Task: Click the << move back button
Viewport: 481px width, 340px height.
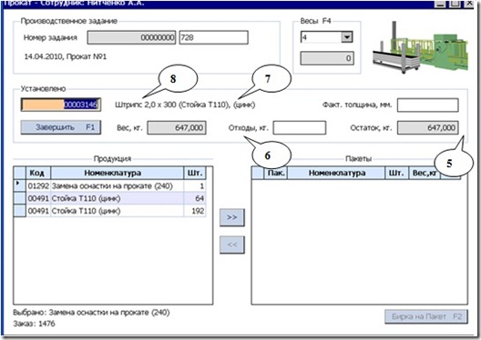Action: [232, 245]
